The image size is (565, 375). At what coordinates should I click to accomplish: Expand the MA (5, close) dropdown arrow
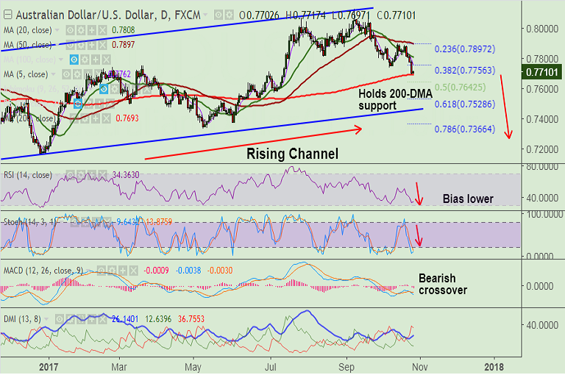53,74
